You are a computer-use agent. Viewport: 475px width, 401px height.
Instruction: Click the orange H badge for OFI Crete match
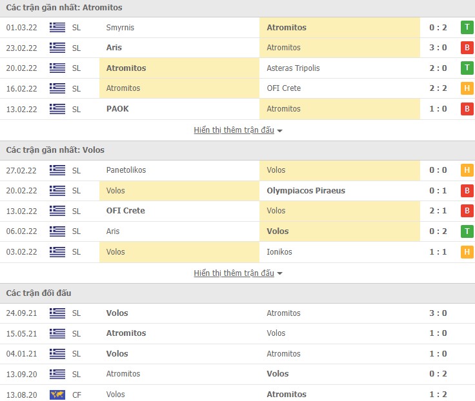[467, 88]
